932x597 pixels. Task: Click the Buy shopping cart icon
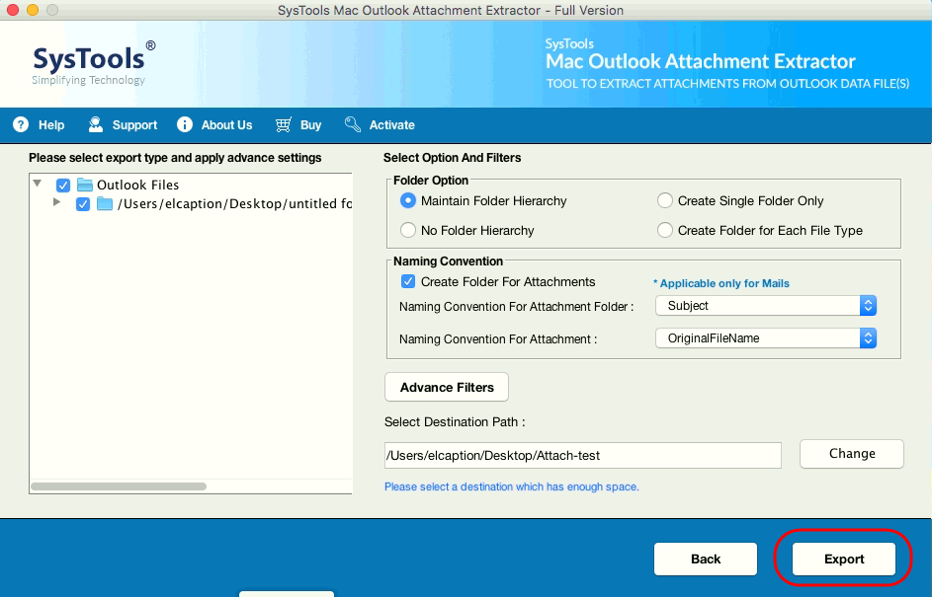click(283, 124)
